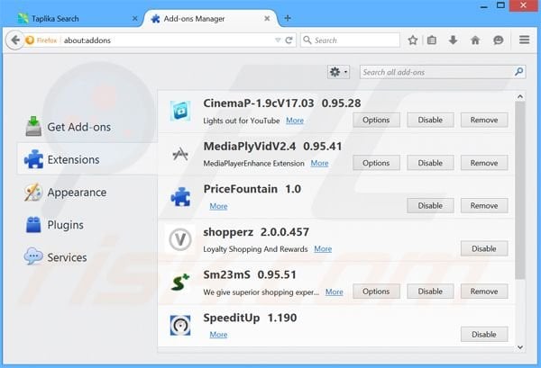Image resolution: width=541 pixels, height=368 pixels.
Task: Go back with the browser back arrow
Action: (14, 40)
